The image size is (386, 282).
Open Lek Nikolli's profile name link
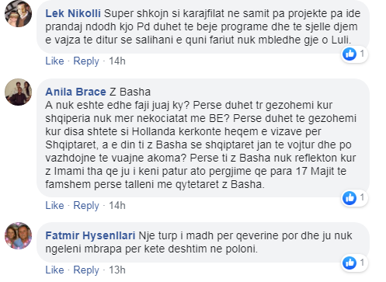tap(73, 13)
